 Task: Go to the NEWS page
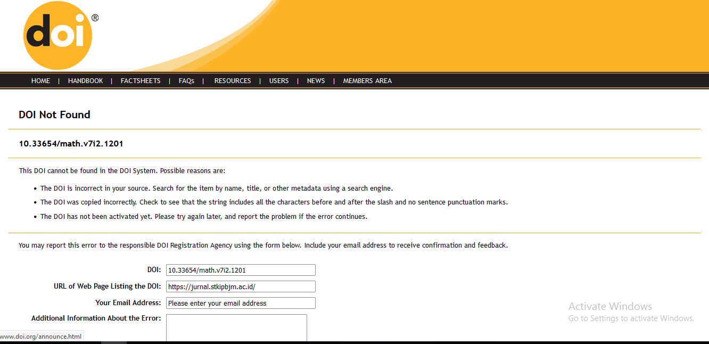point(316,81)
